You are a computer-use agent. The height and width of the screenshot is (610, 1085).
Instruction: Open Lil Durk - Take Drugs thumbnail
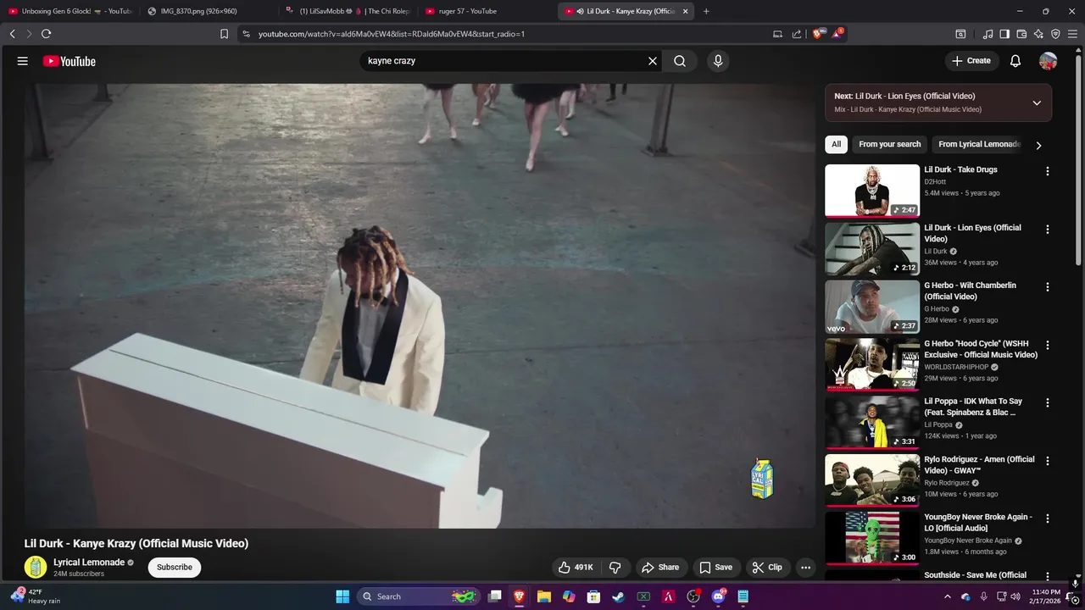[872, 191]
